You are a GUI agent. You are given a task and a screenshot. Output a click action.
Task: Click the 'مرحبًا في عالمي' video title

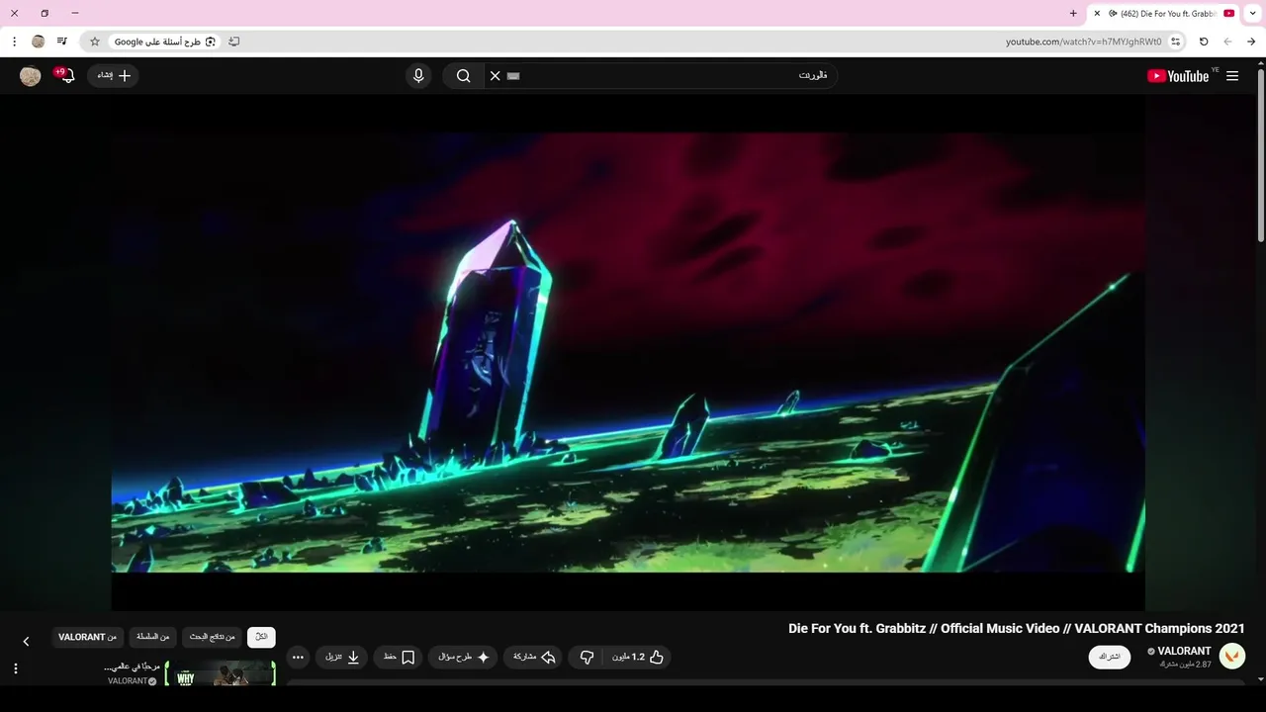pyautogui.click(x=132, y=667)
